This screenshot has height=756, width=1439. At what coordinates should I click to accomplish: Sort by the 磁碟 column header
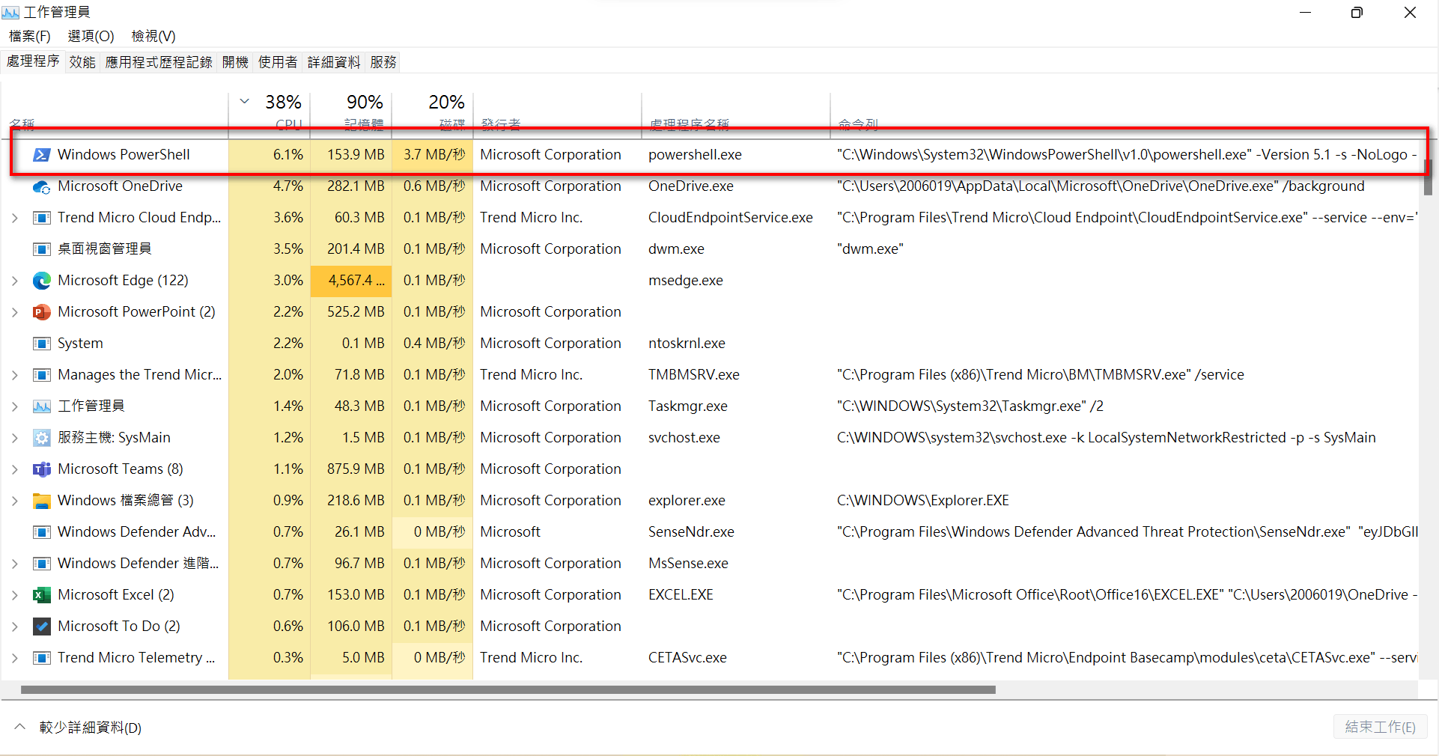tap(433, 115)
